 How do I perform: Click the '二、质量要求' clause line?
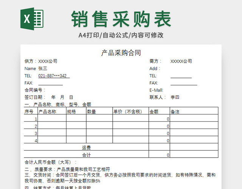67,169
